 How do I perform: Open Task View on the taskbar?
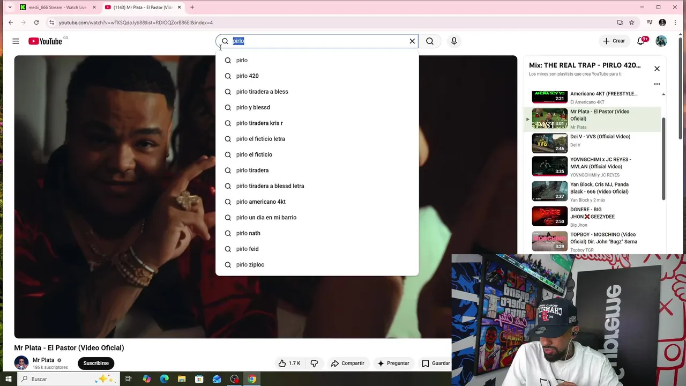pyautogui.click(x=129, y=379)
